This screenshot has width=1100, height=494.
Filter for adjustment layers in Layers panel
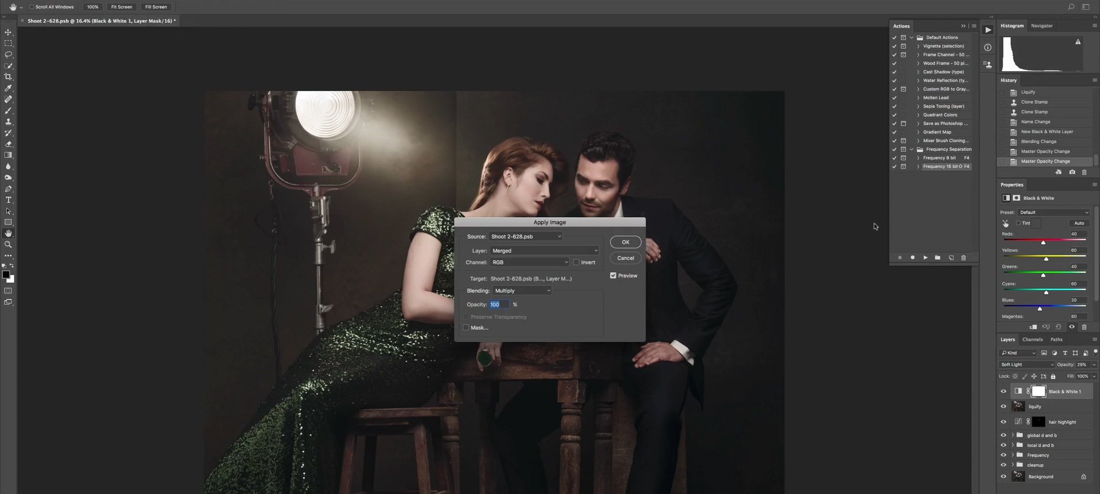tap(1055, 353)
